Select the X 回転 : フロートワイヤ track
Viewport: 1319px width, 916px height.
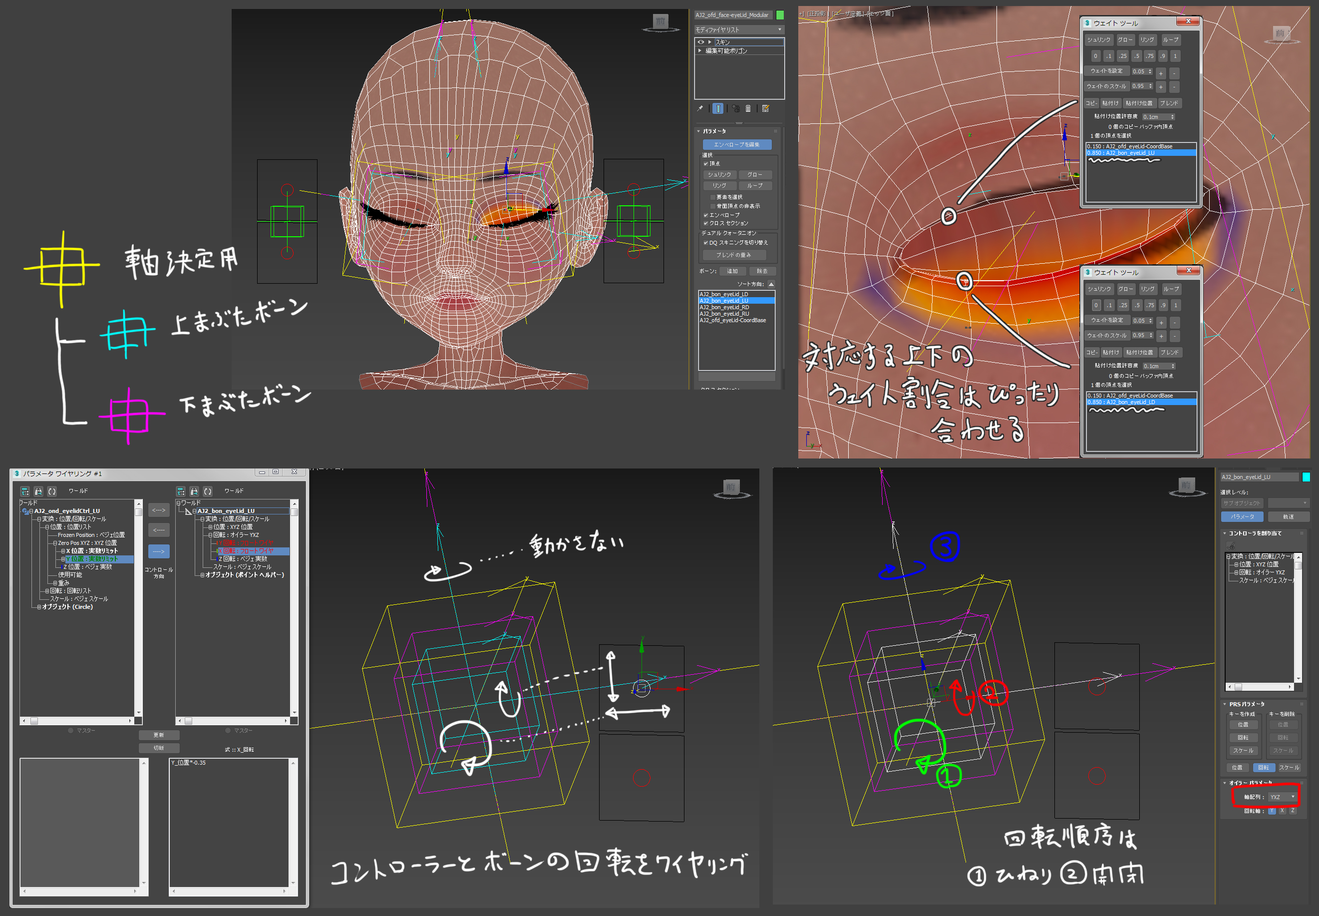tap(253, 551)
